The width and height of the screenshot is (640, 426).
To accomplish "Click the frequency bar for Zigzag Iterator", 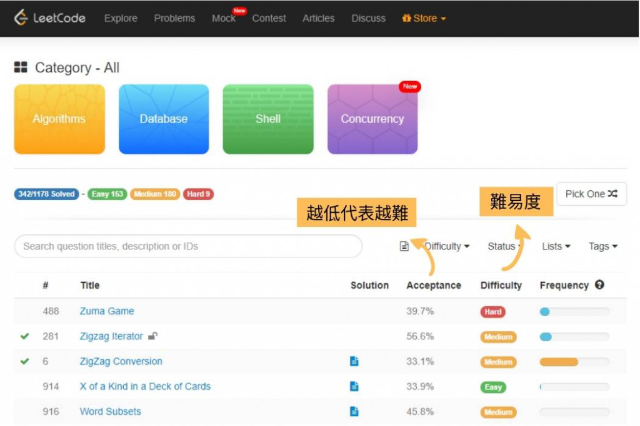I will pyautogui.click(x=574, y=337).
